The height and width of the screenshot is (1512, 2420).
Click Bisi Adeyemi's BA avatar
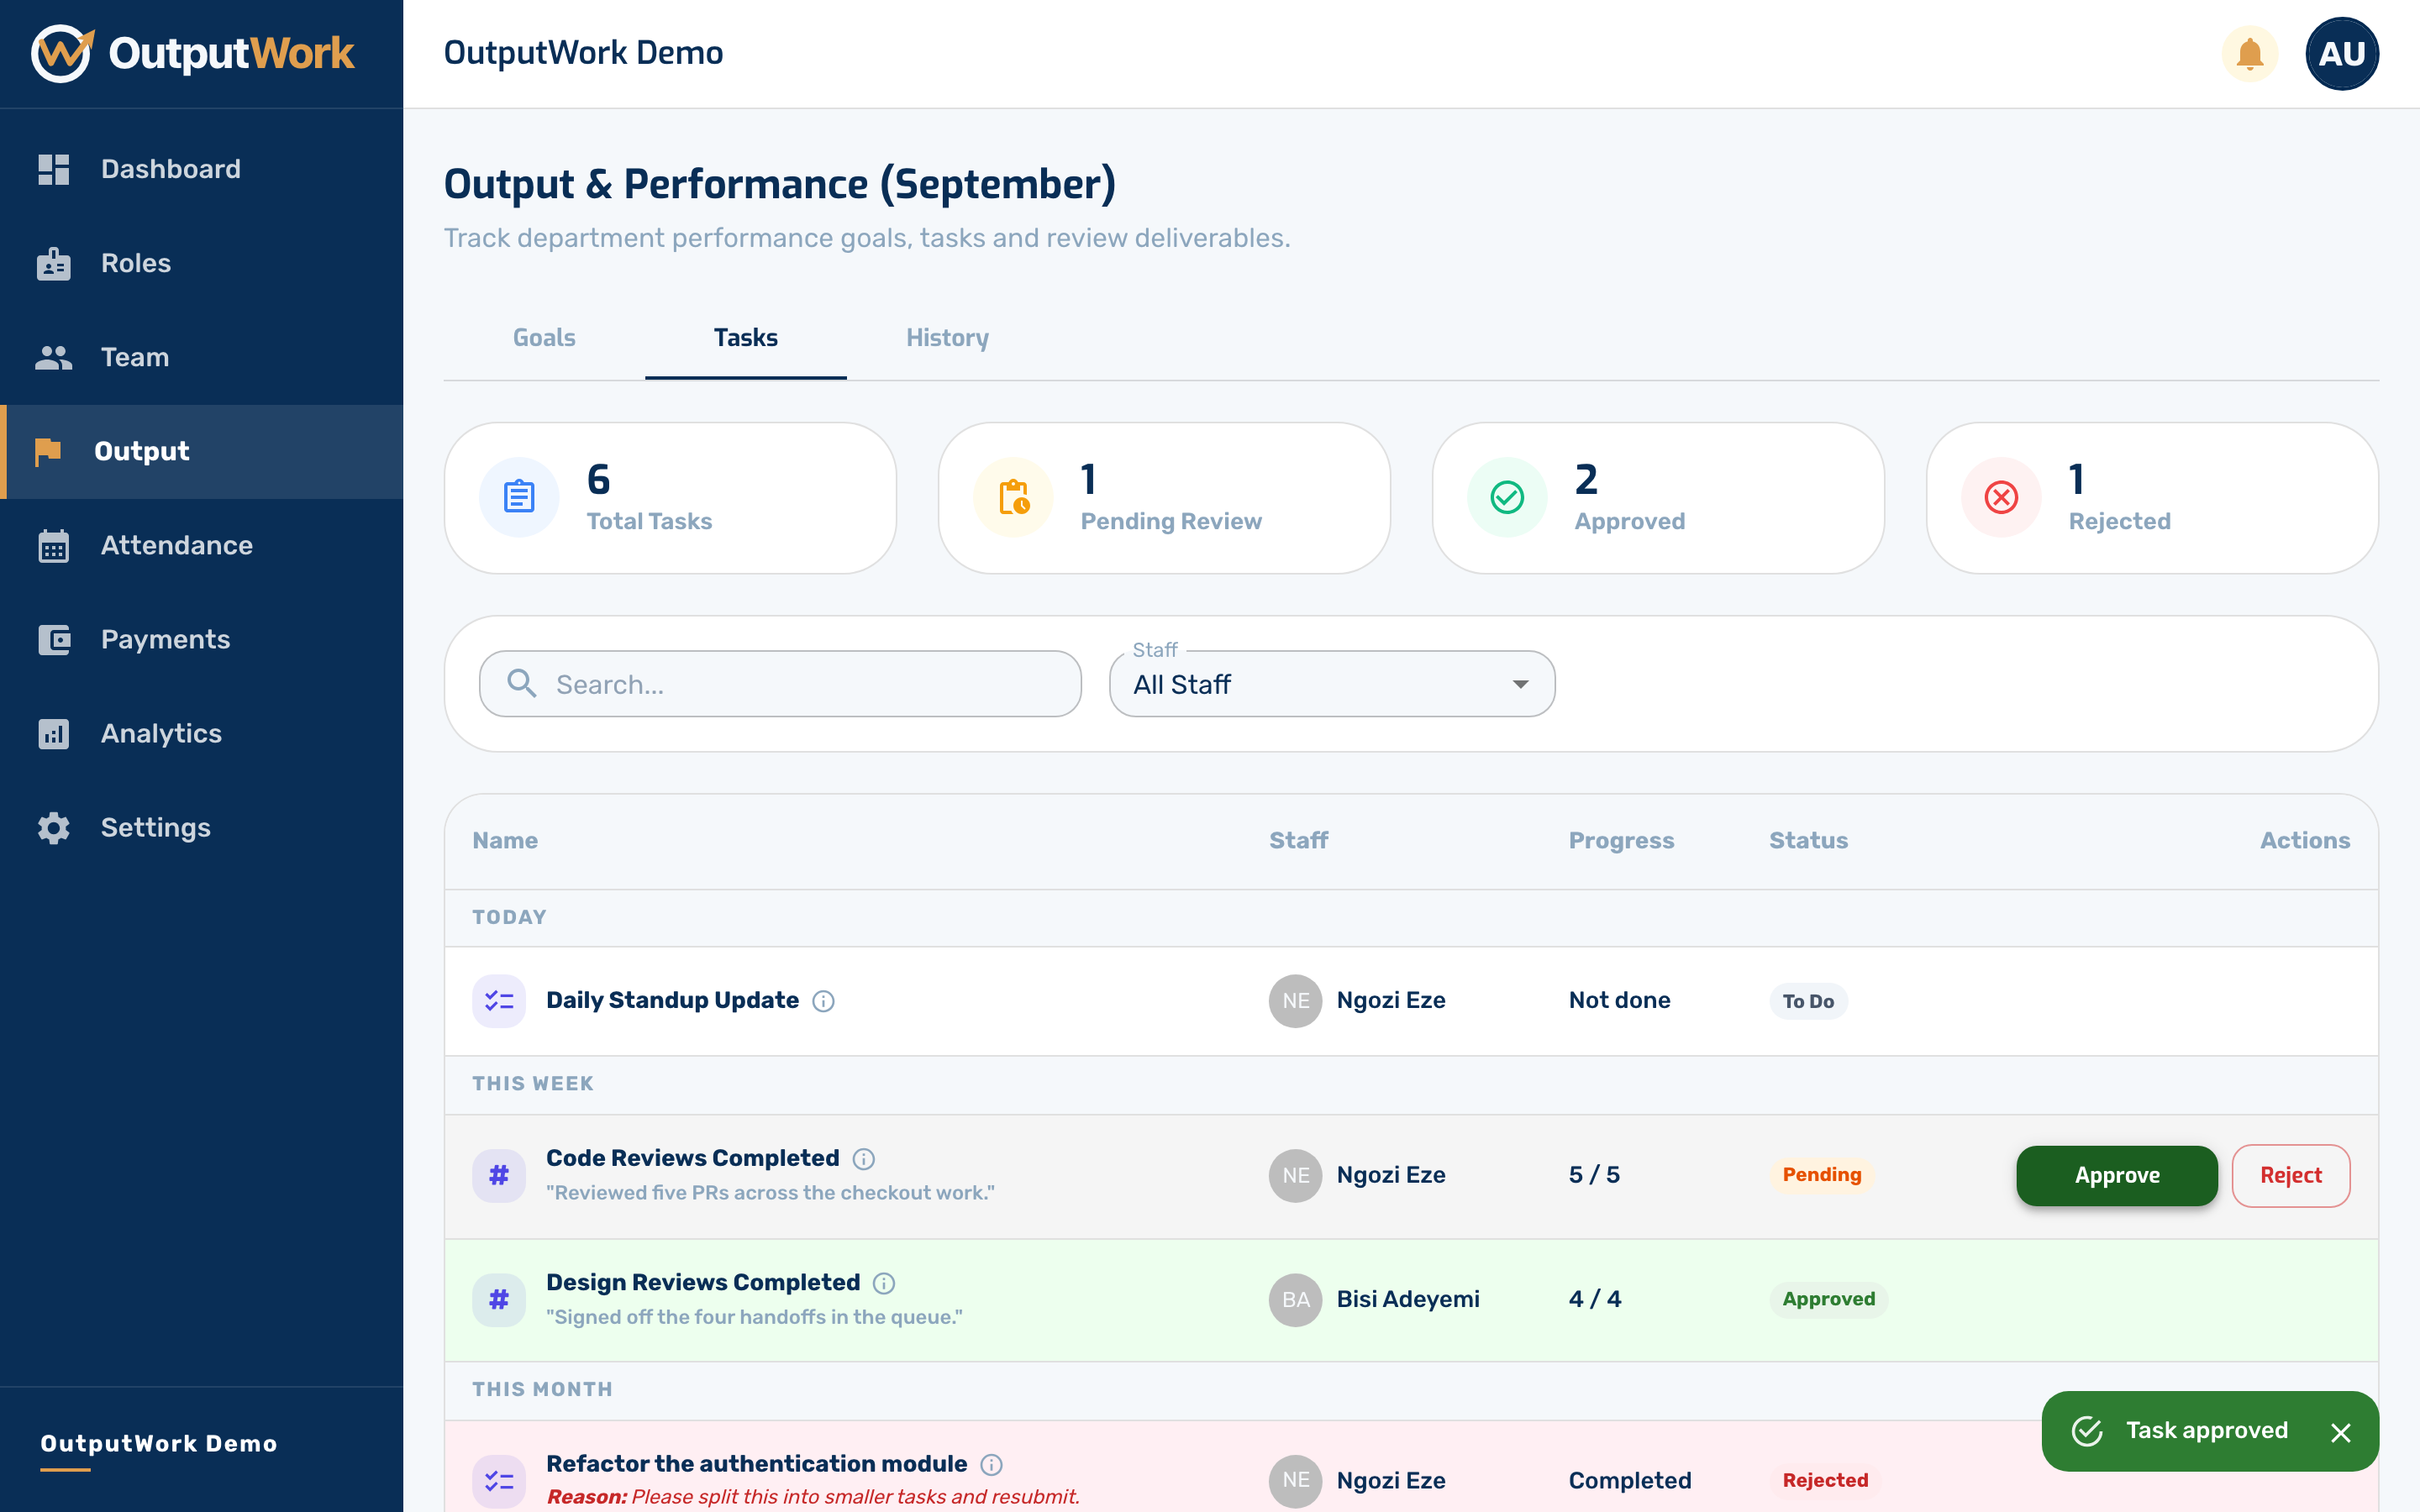click(1296, 1300)
